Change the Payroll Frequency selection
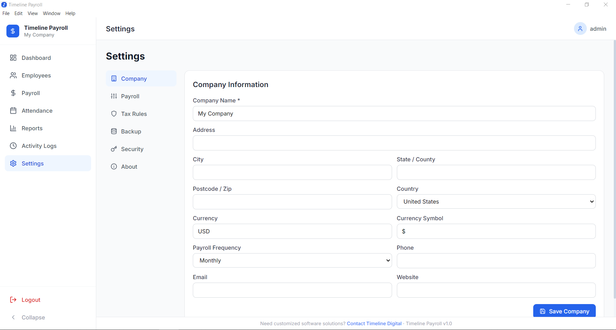 (x=292, y=260)
